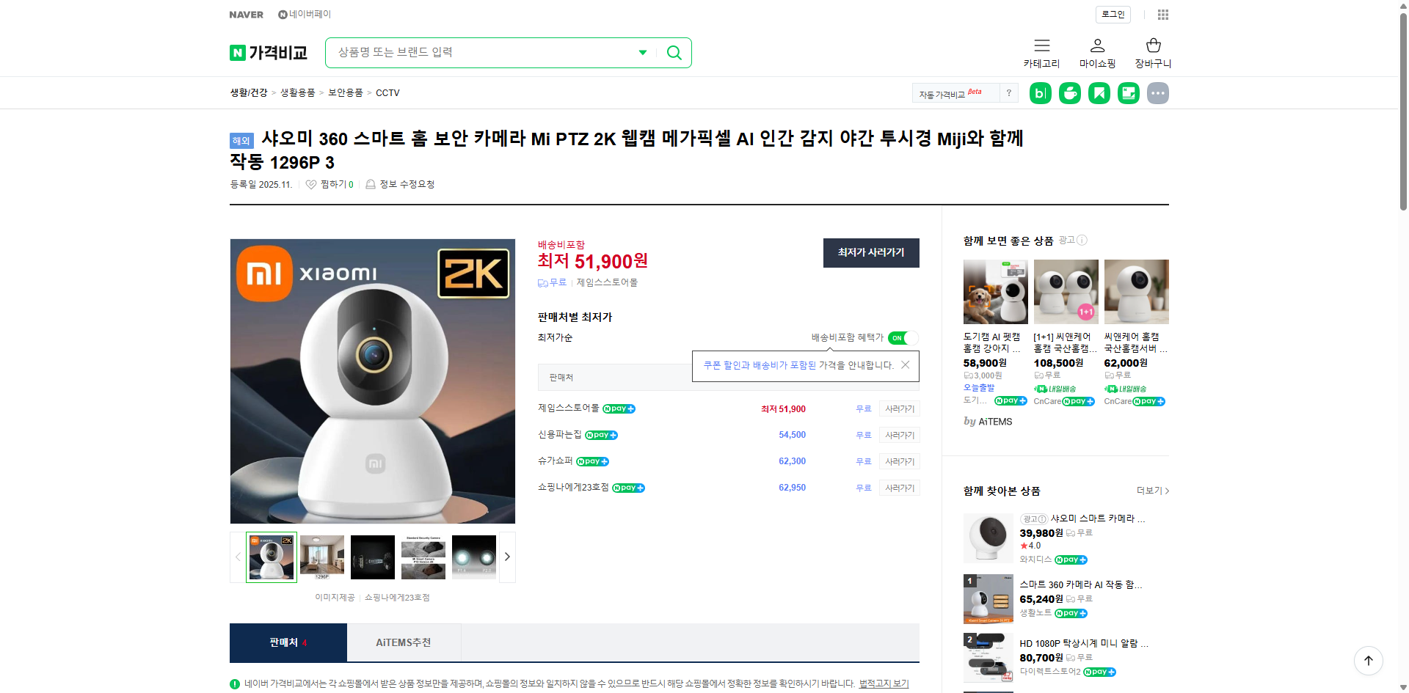Select the 판매처 4 tab

(x=288, y=642)
